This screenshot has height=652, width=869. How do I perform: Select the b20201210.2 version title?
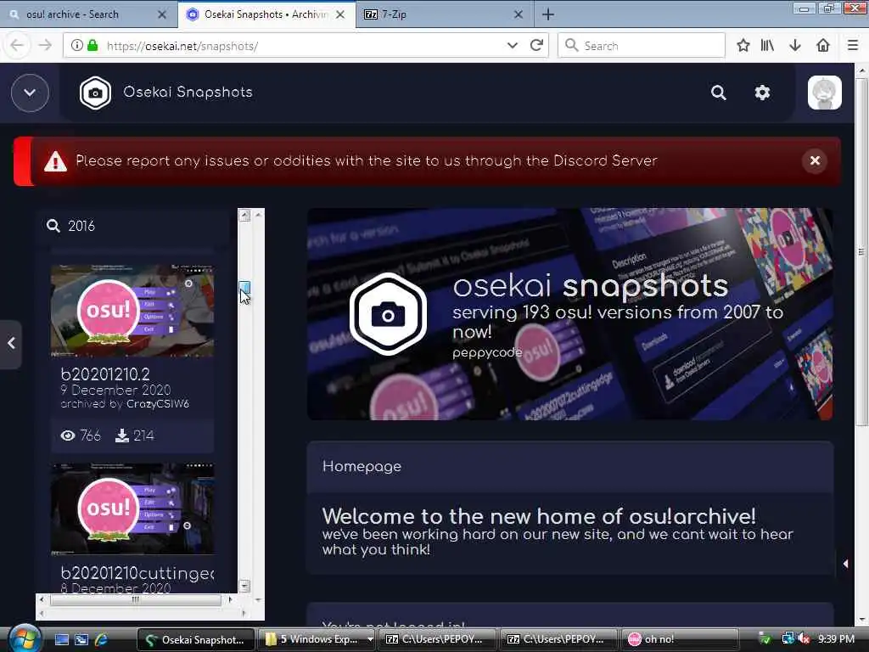pos(105,374)
